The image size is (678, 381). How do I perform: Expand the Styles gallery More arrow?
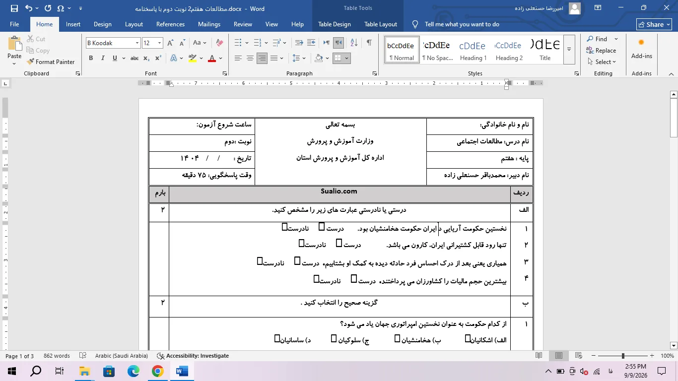tap(569, 49)
